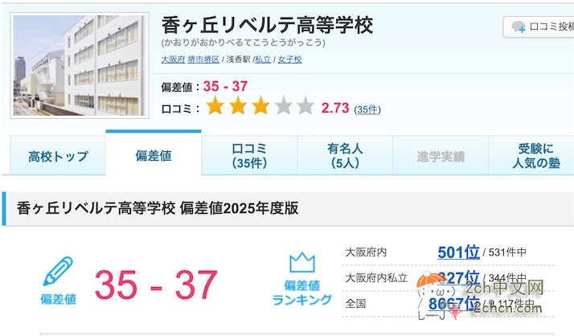574x336 pixels.
Task: Click the blue pencil deviation icon
Action: (58, 271)
